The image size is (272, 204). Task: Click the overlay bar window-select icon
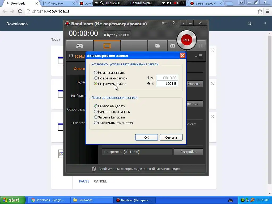[x=96, y=3]
